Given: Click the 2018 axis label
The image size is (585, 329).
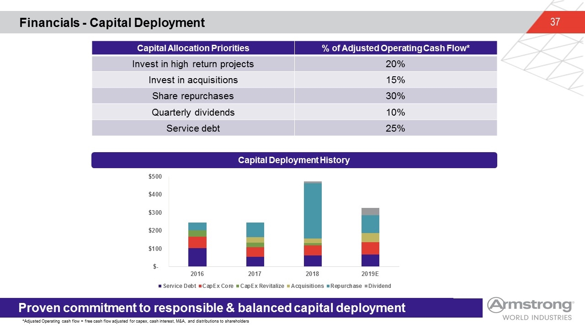Looking at the screenshot, I should 312,273.
